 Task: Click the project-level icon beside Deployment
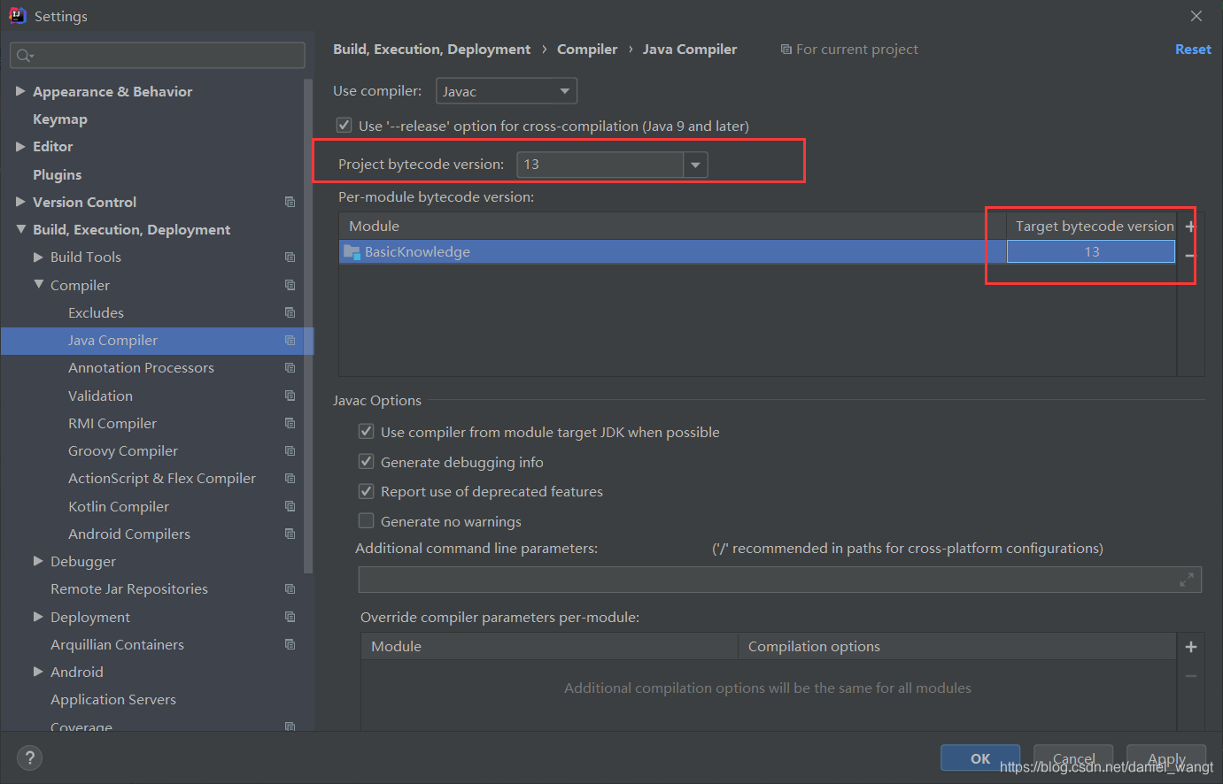pyautogui.click(x=290, y=617)
